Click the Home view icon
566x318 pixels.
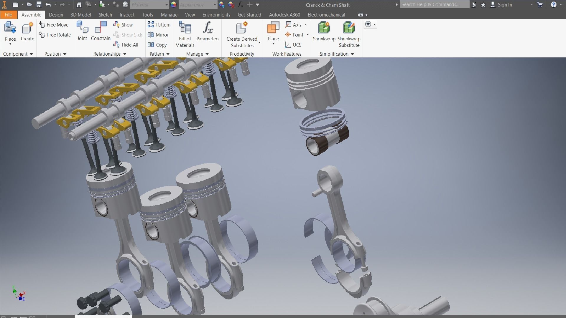tap(79, 5)
